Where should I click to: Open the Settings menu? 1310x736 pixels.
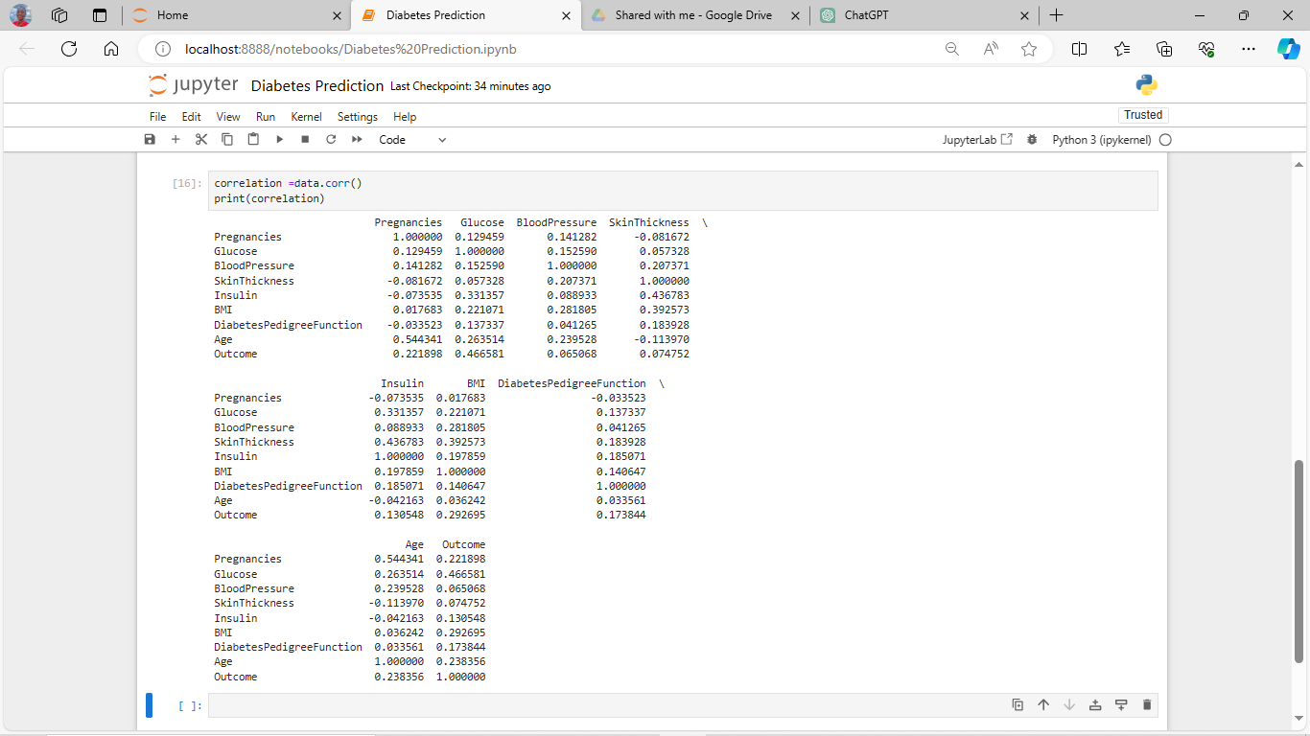[358, 117]
